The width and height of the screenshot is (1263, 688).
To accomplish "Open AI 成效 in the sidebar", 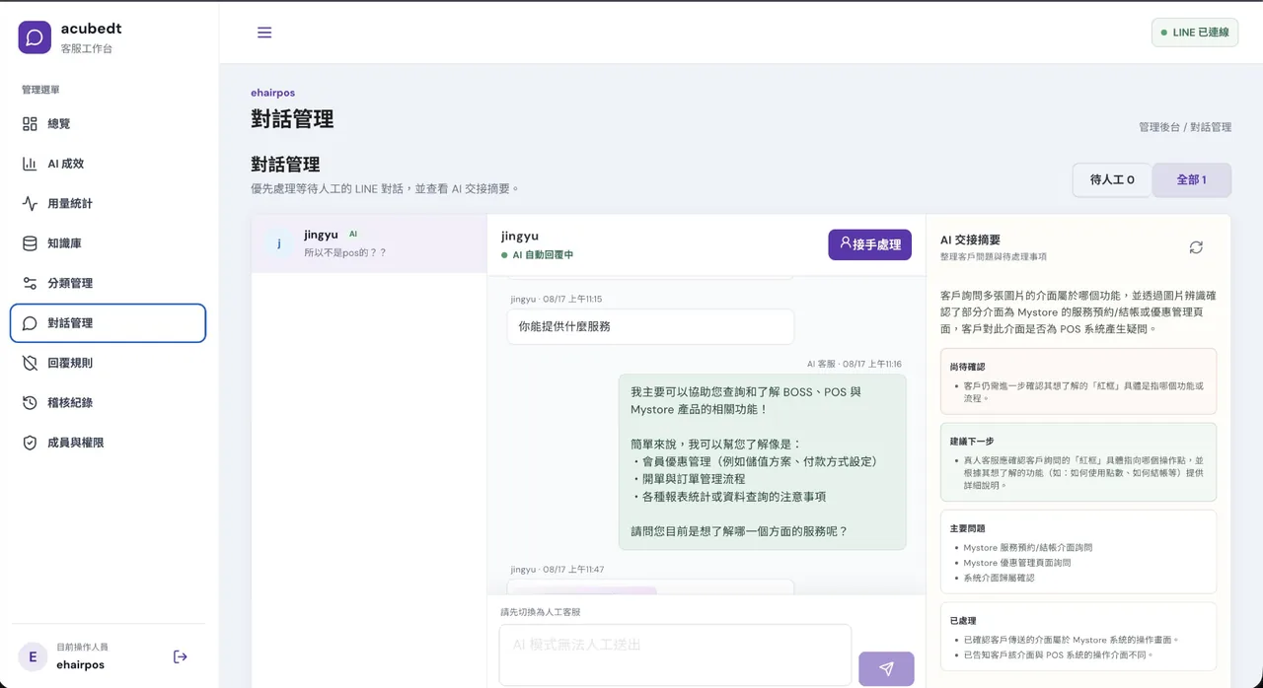I will pos(108,164).
